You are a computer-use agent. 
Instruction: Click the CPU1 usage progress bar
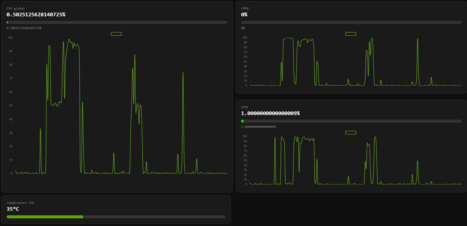(x=351, y=121)
